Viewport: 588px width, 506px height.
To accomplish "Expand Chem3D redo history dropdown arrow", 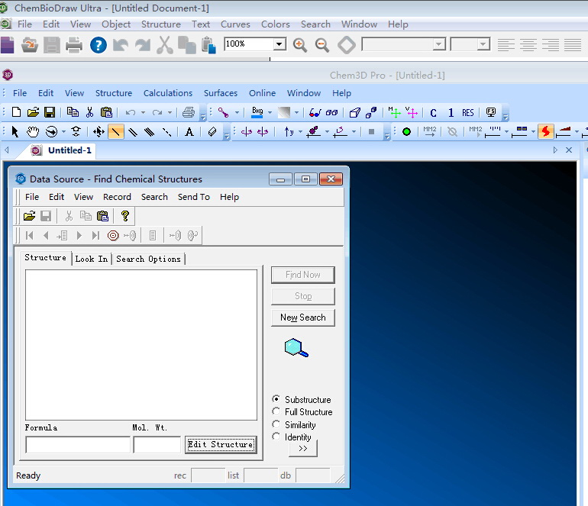I will 170,112.
